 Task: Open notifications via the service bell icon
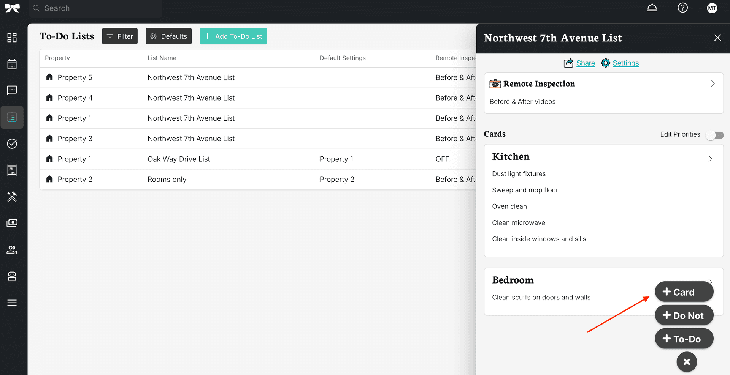[x=652, y=8]
